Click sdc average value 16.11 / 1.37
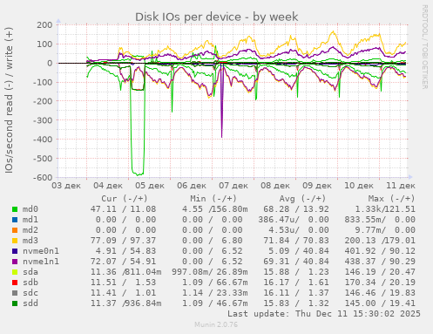This screenshot has height=334, width=433. tap(296, 293)
